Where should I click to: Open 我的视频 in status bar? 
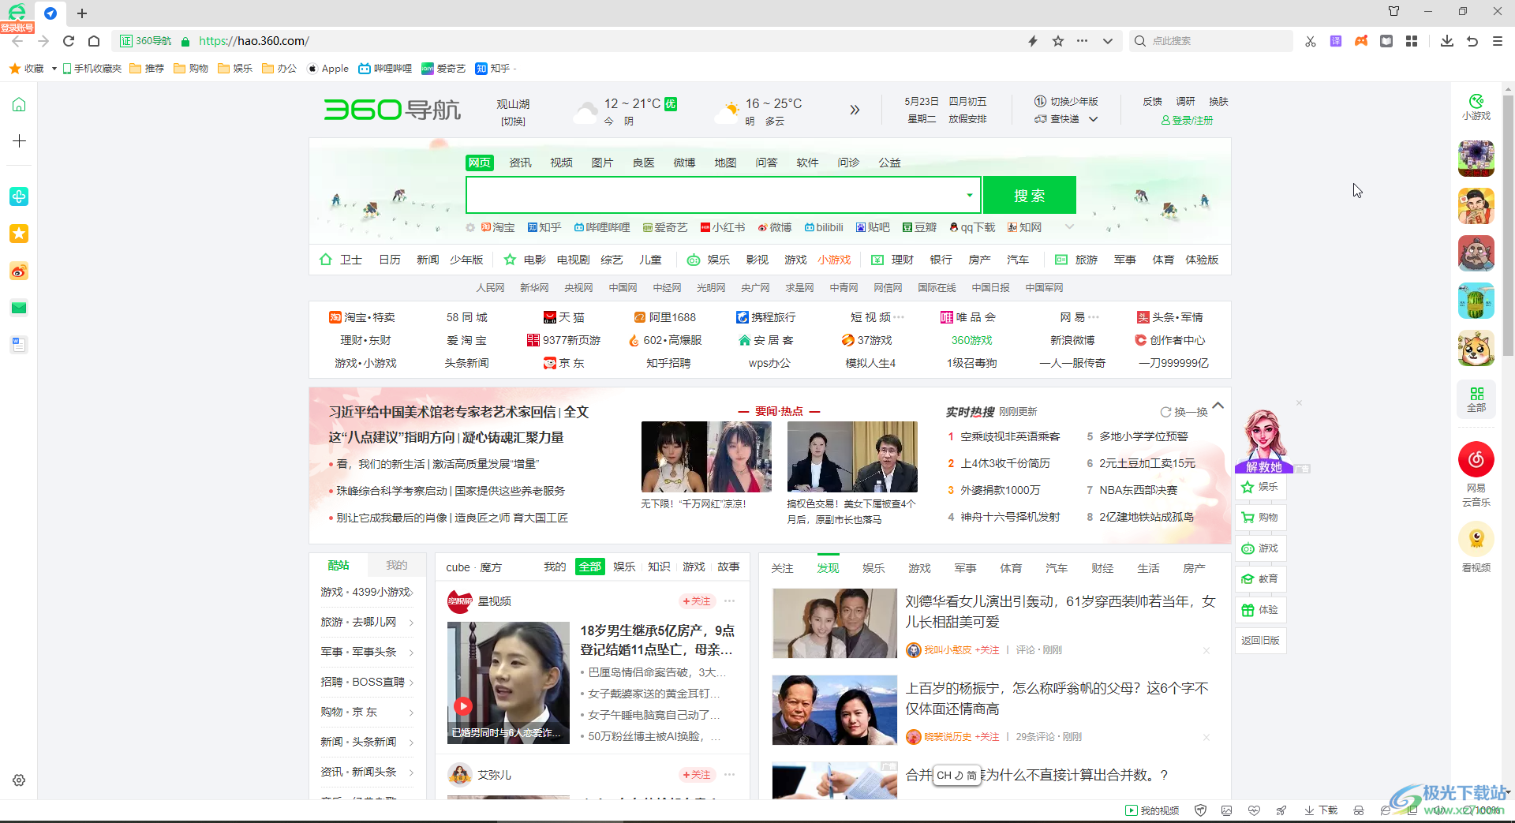click(1152, 810)
